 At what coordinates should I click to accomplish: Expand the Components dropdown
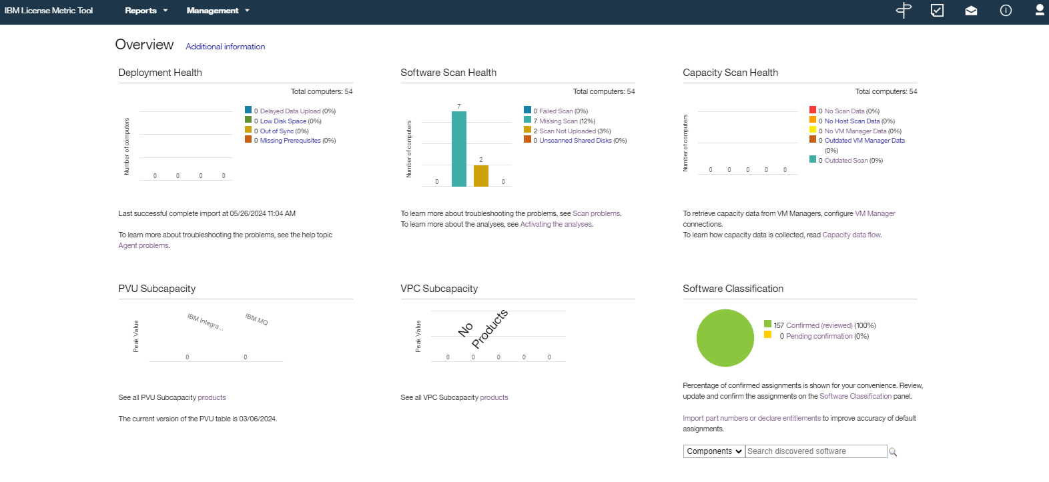[x=714, y=451]
